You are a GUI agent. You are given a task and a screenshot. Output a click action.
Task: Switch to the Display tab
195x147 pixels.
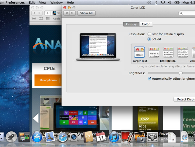[131, 24]
